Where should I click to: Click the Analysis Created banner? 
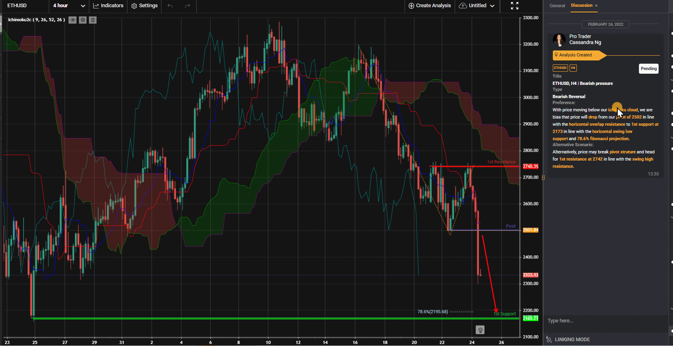point(579,55)
